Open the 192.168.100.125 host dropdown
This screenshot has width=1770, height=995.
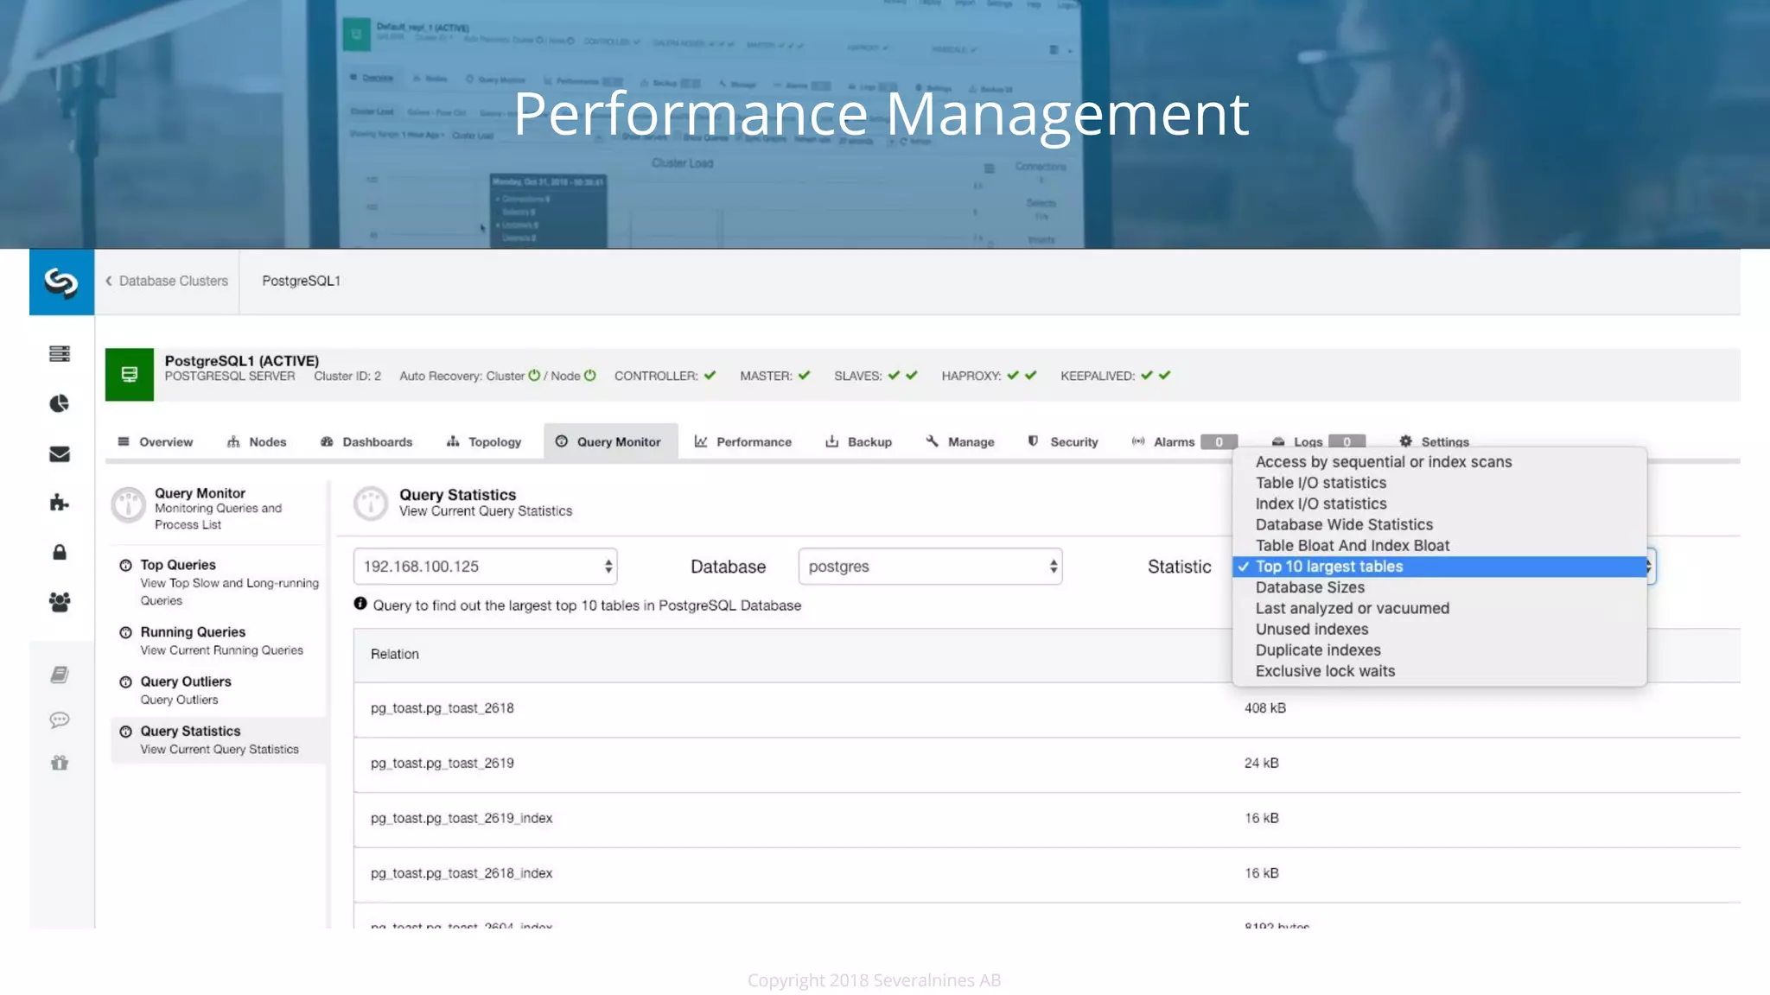point(486,567)
